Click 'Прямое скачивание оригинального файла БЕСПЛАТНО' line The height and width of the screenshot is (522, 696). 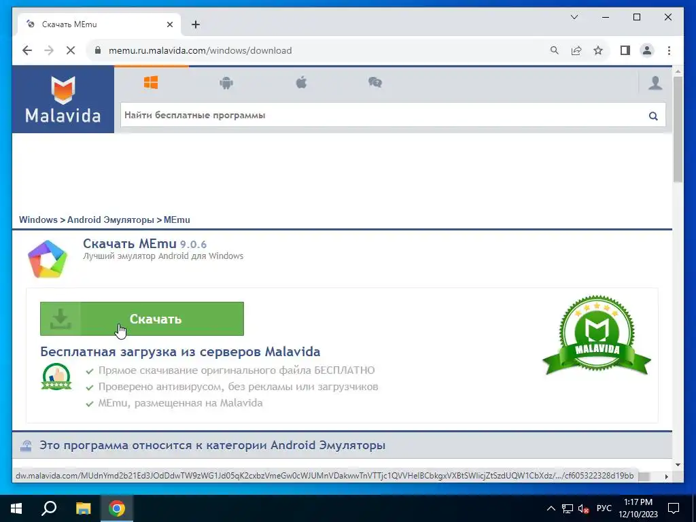click(x=237, y=370)
